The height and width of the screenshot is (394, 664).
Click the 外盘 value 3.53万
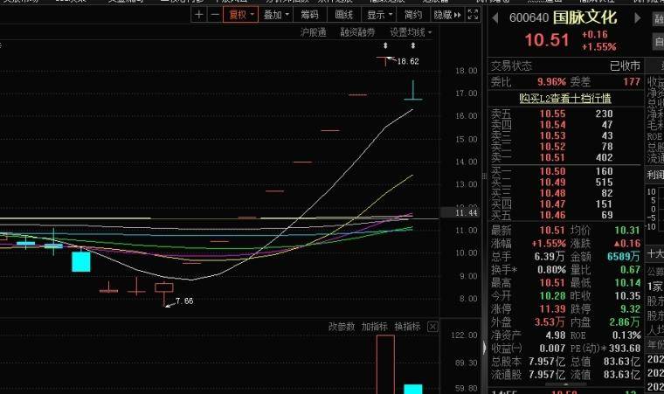[550, 322]
